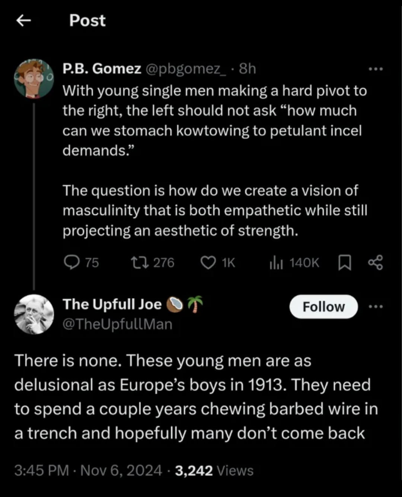402x497 pixels.
Task: Click the 8h timestamp on Gomez's post
Action: (248, 69)
